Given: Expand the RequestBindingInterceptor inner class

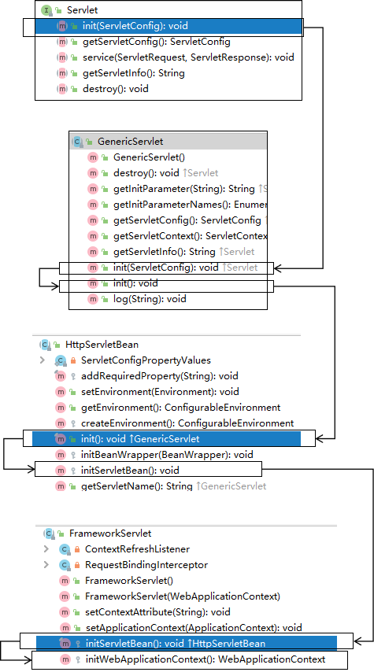Looking at the screenshot, I should (46, 565).
